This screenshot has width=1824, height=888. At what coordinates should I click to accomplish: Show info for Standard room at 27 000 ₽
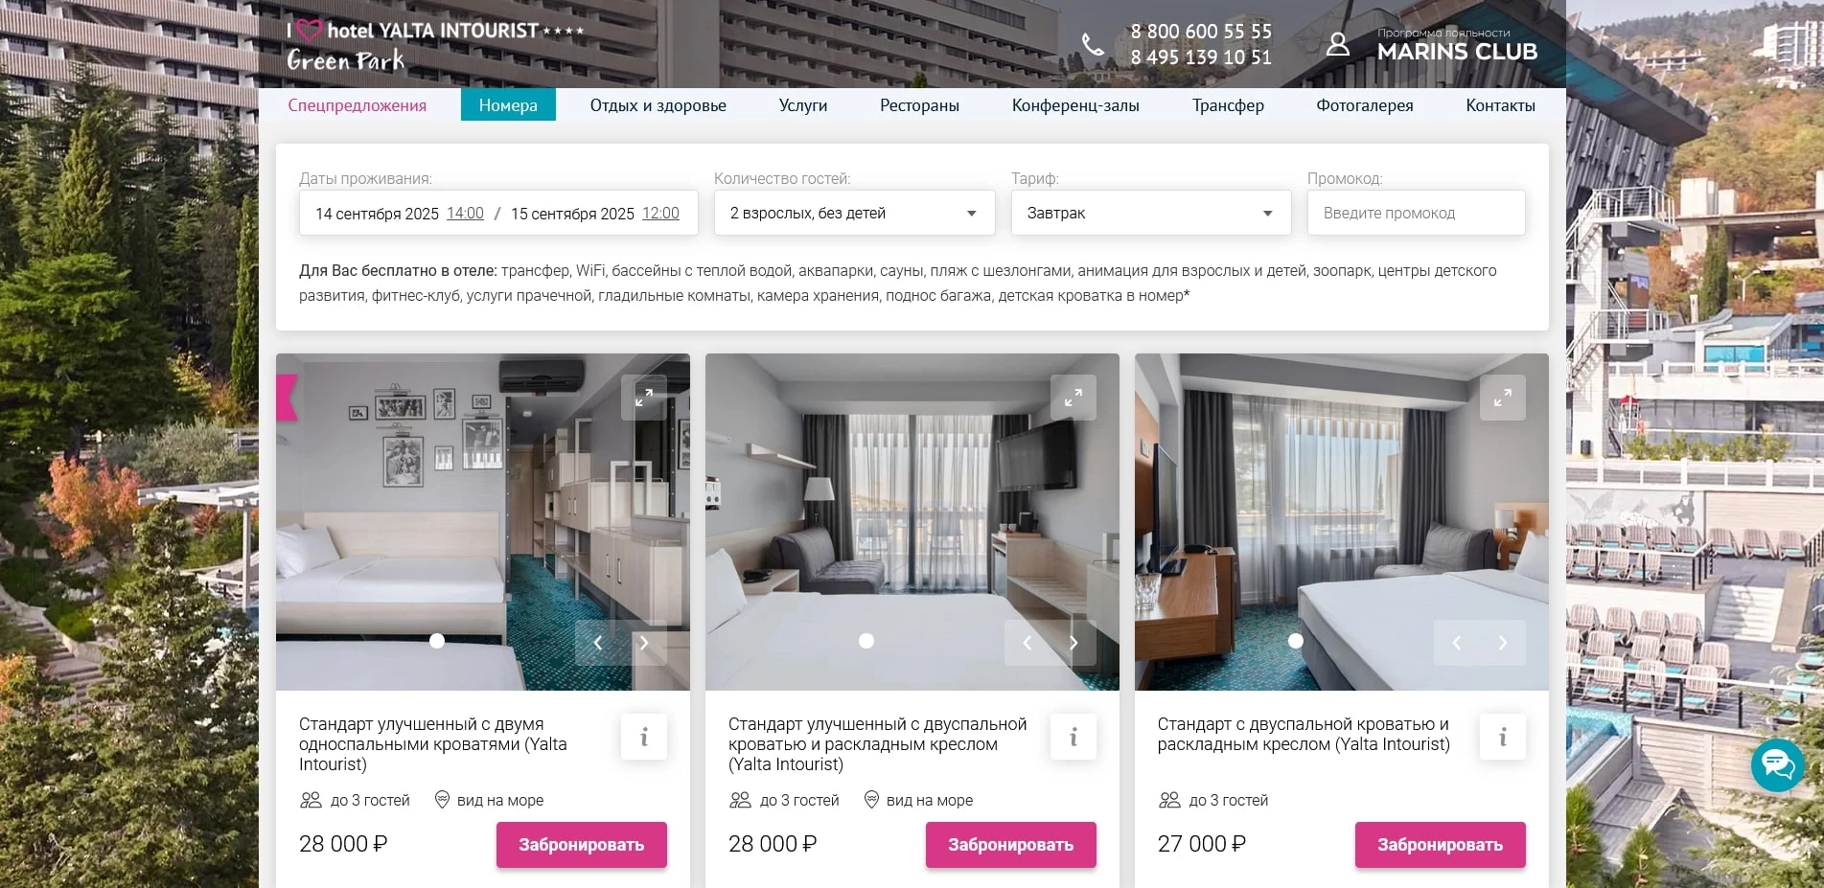[1503, 737]
